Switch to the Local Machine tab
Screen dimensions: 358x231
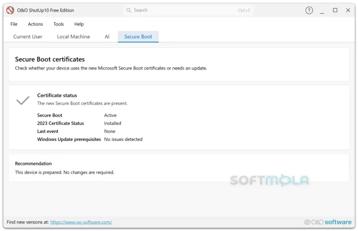coord(74,37)
